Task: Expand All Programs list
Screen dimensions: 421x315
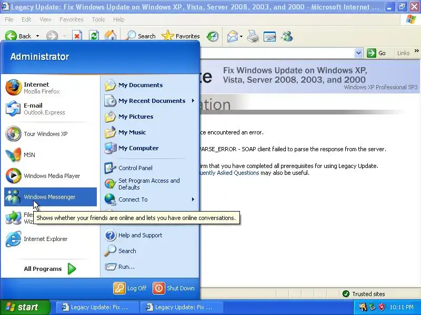Action: 50,269
